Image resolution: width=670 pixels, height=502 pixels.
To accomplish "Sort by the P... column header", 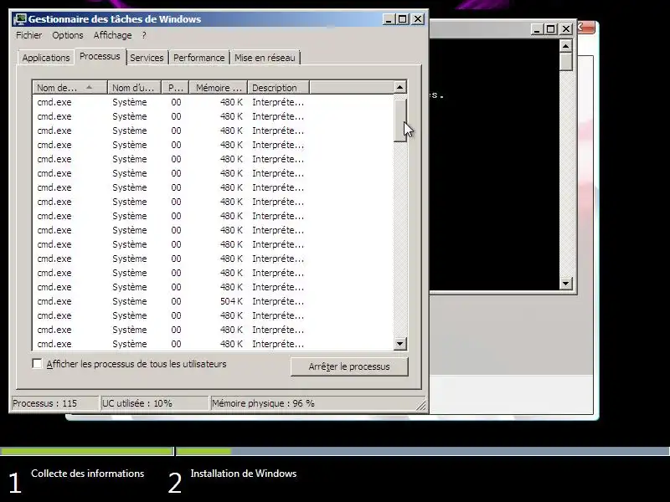I will click(x=175, y=88).
